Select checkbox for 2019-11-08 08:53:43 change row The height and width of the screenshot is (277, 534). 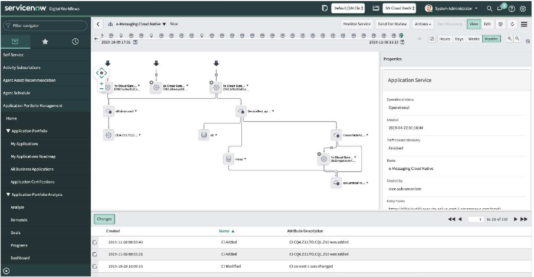coord(95,242)
